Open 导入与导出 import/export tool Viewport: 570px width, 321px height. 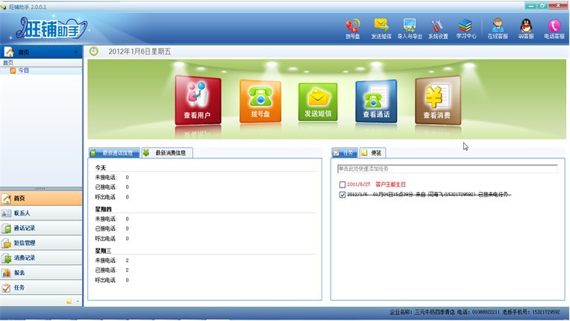tap(410, 28)
